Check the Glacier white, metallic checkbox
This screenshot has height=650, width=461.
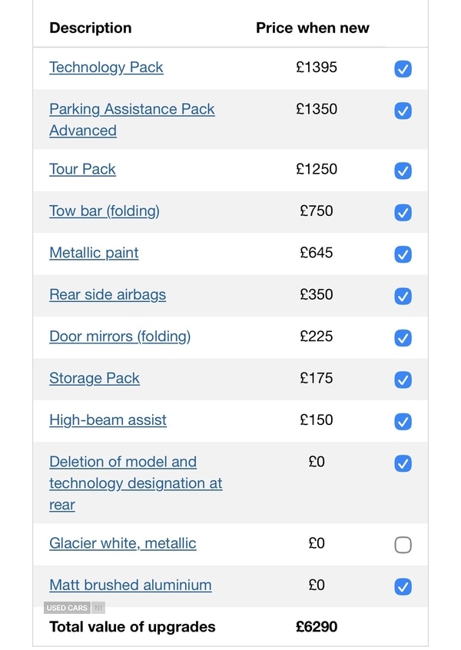pyautogui.click(x=403, y=545)
